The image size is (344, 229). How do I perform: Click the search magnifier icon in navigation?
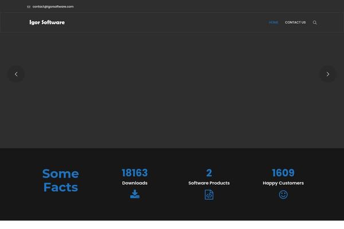coord(315,22)
